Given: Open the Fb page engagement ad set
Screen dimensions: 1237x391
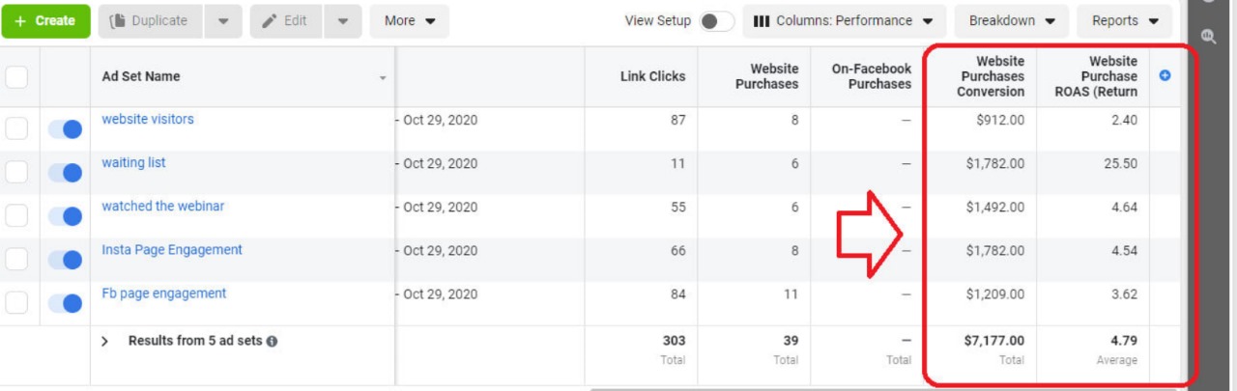Looking at the screenshot, I should [x=164, y=293].
